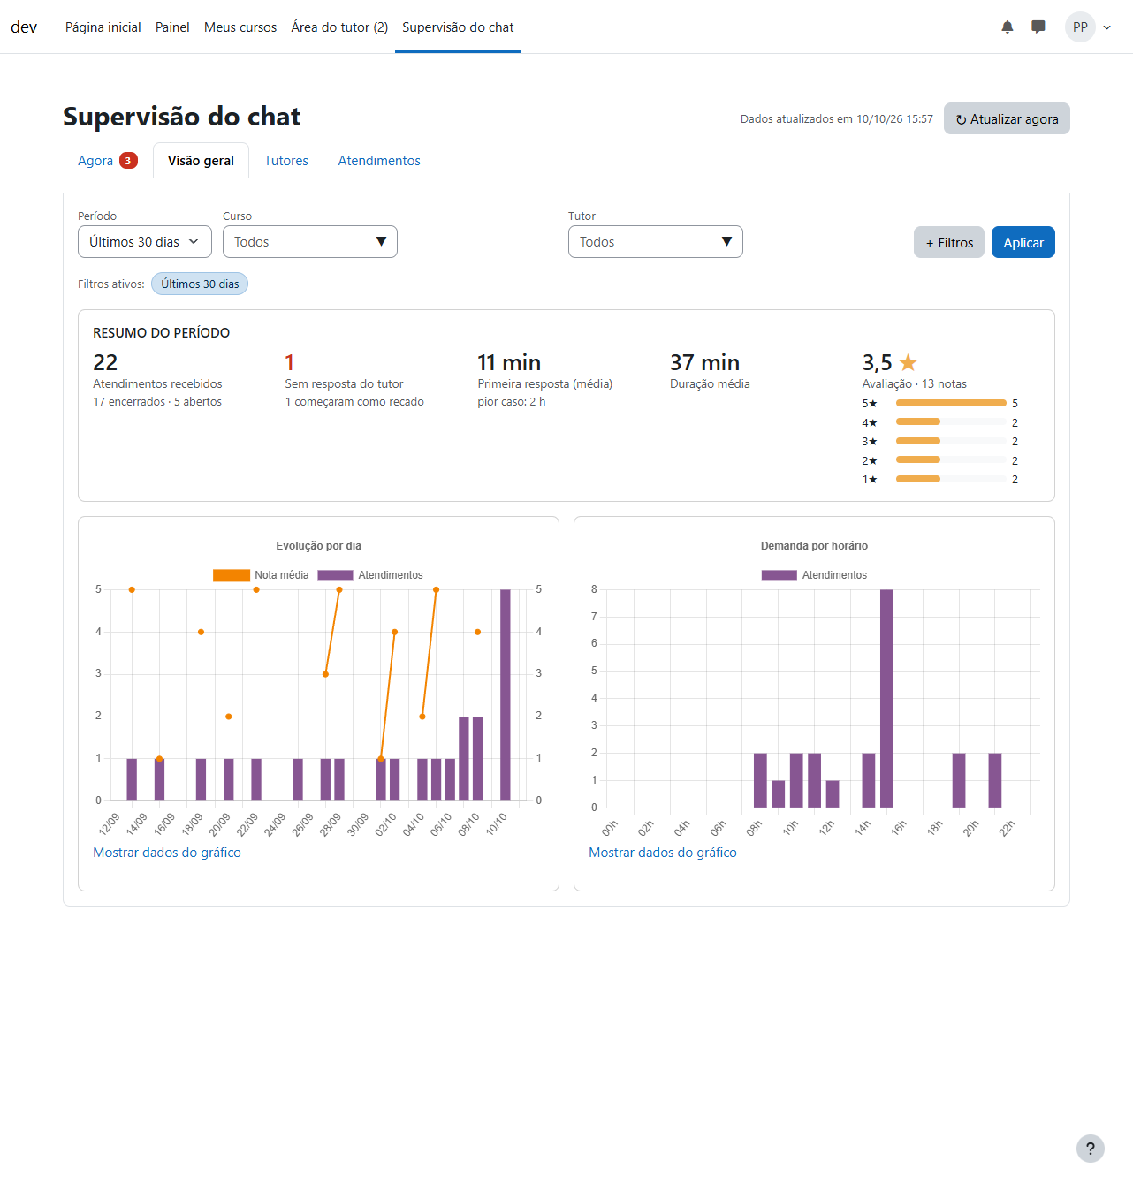Image resolution: width=1133 pixels, height=1191 pixels.
Task: Toggle Nota média legend swatch
Action: click(232, 575)
